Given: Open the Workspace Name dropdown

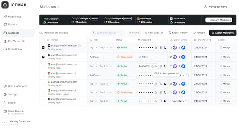Looking at the screenshot, I should [x=219, y=7].
